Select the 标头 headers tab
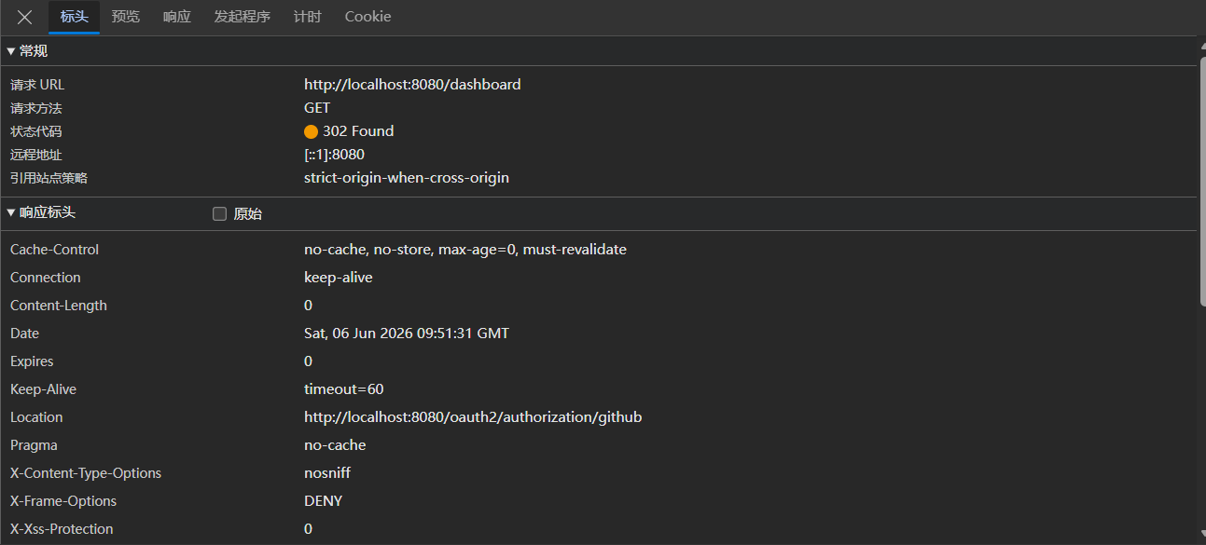This screenshot has height=545, width=1206. coord(75,17)
